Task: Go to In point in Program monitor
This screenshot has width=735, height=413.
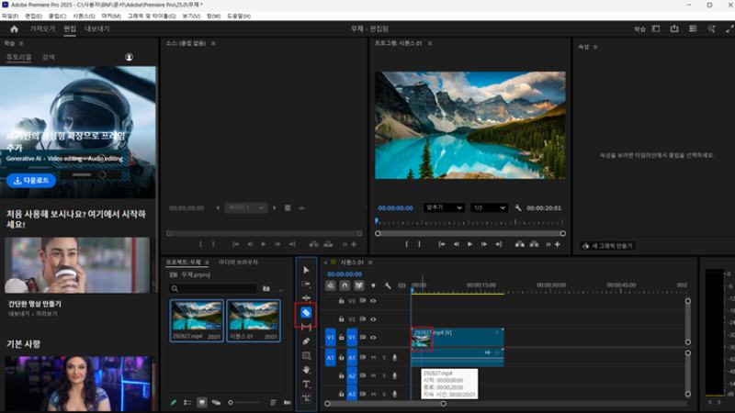Action: pos(442,244)
